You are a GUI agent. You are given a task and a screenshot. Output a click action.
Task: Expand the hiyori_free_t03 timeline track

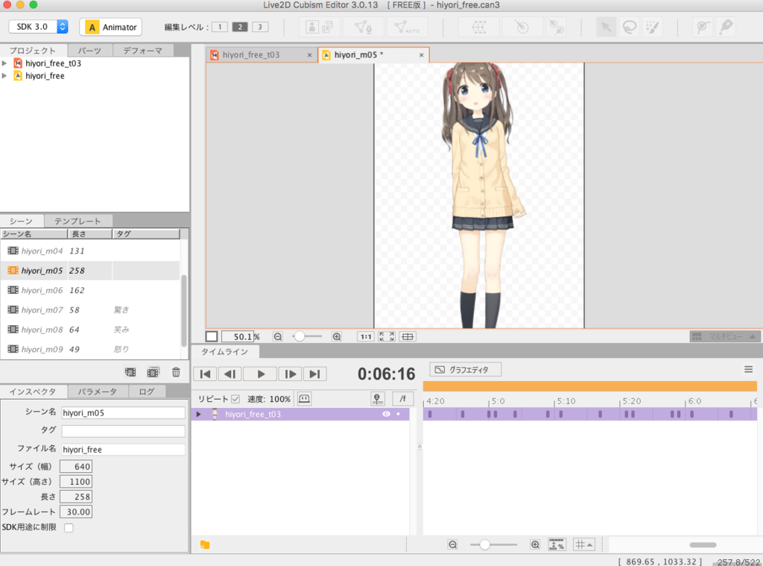(198, 414)
